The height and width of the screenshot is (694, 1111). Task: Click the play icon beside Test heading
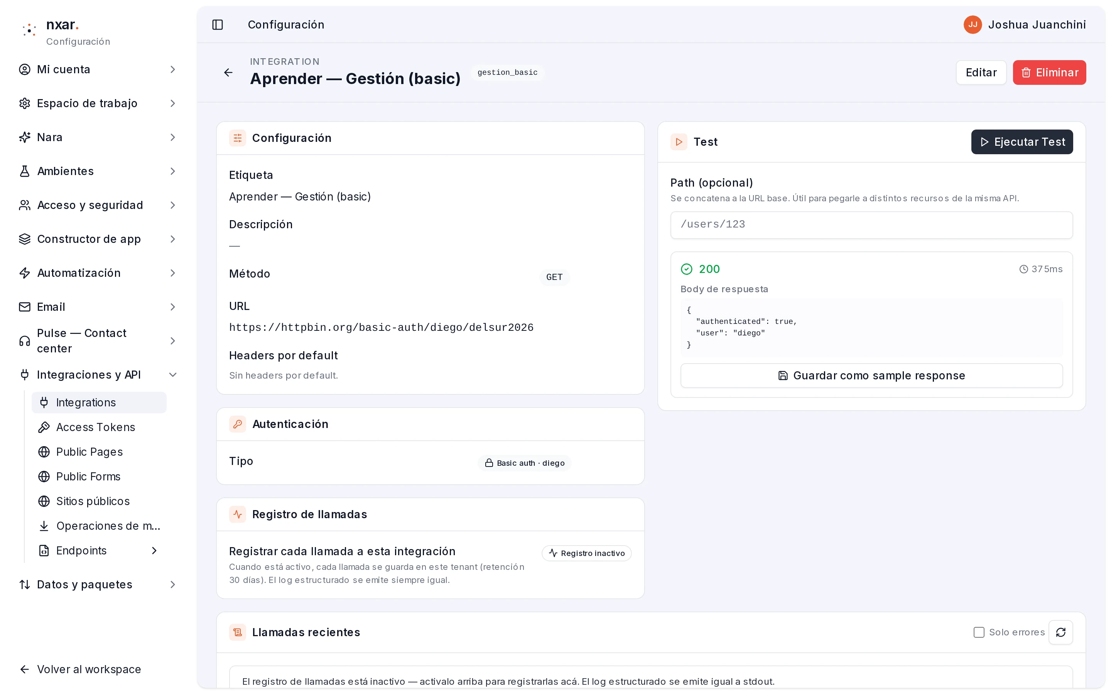(x=679, y=142)
